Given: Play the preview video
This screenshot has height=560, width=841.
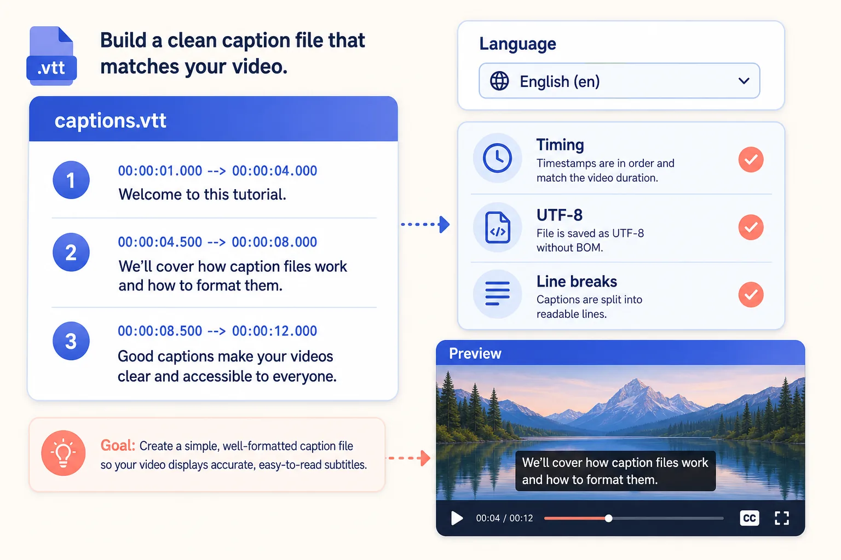Looking at the screenshot, I should point(457,518).
